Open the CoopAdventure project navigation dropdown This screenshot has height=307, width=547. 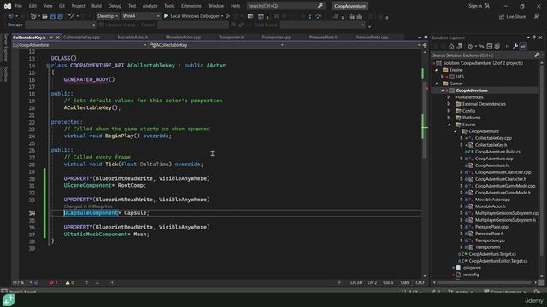pyautogui.click(x=79, y=45)
